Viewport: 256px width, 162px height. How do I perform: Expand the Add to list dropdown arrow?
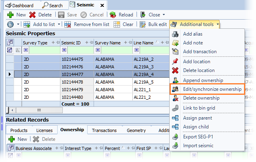point(59,24)
